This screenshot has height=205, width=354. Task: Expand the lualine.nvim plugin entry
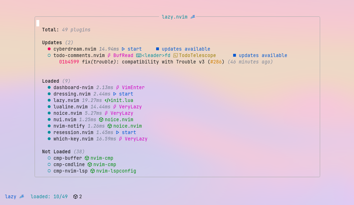(x=71, y=107)
